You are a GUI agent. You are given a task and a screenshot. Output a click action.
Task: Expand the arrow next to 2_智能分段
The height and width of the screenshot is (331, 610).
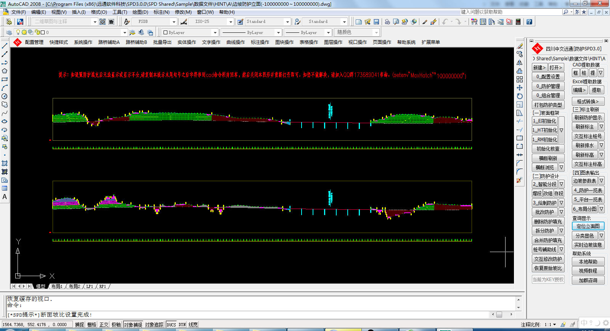[561, 184]
